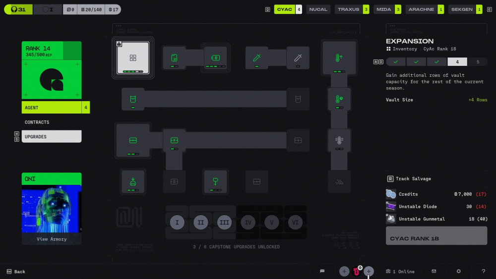This screenshot has width=496, height=279.
Task: Add squad member right of the avatar
Action: coord(369,271)
